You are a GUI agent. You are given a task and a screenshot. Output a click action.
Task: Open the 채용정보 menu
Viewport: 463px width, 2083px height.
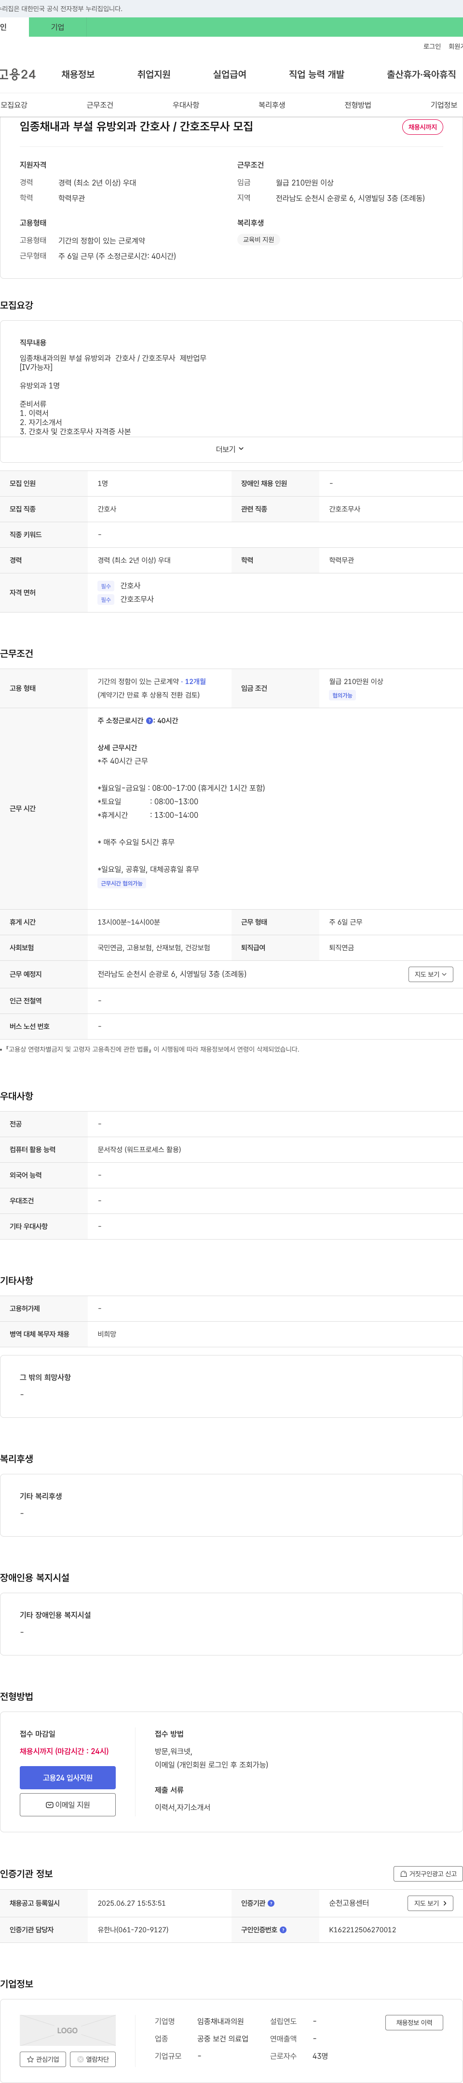coord(78,74)
